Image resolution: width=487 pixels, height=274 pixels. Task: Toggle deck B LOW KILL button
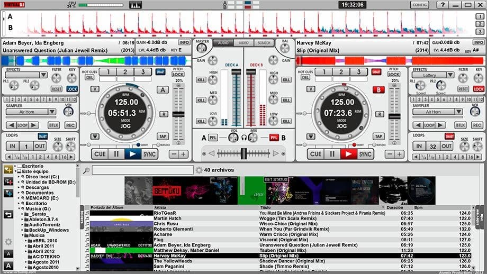[286, 121]
